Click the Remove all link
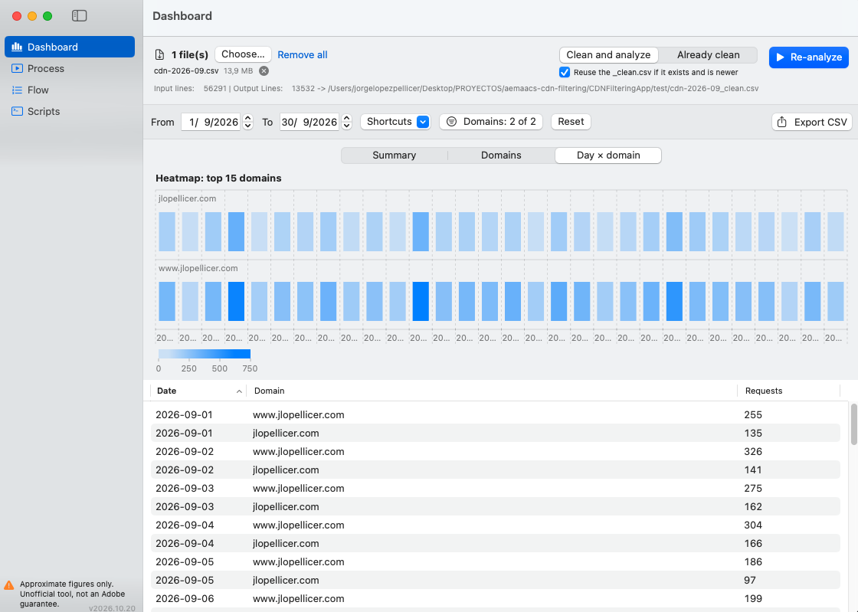This screenshot has height=612, width=858. click(302, 54)
